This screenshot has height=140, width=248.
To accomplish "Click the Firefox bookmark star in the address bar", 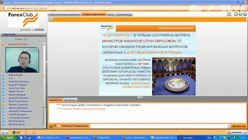I will tap(245, 8).
